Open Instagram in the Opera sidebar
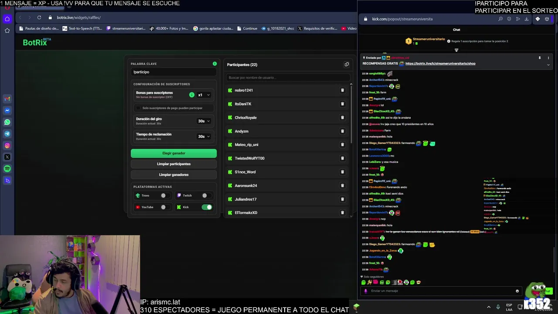558x314 pixels. click(x=7, y=145)
